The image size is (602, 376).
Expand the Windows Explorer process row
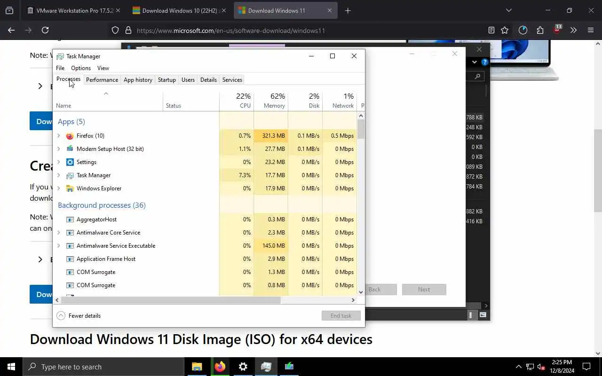pyautogui.click(x=58, y=188)
